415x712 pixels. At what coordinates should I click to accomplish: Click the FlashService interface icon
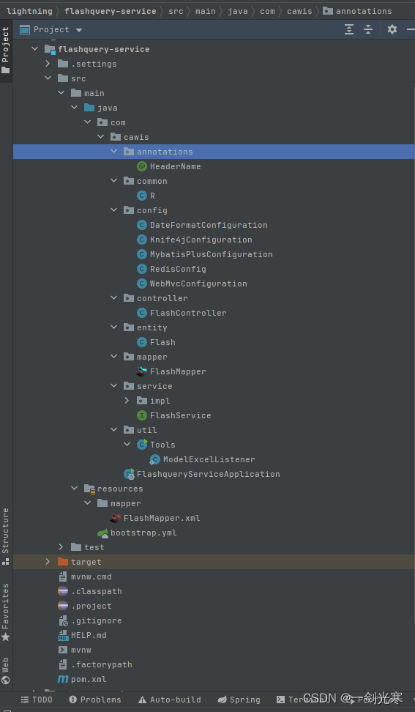pyautogui.click(x=142, y=415)
